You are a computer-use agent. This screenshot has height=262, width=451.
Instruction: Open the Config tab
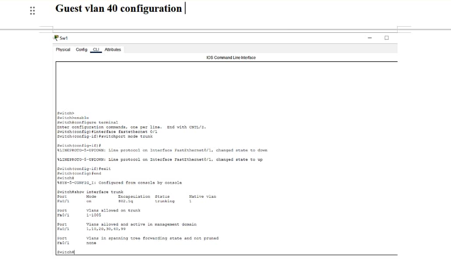(x=82, y=50)
